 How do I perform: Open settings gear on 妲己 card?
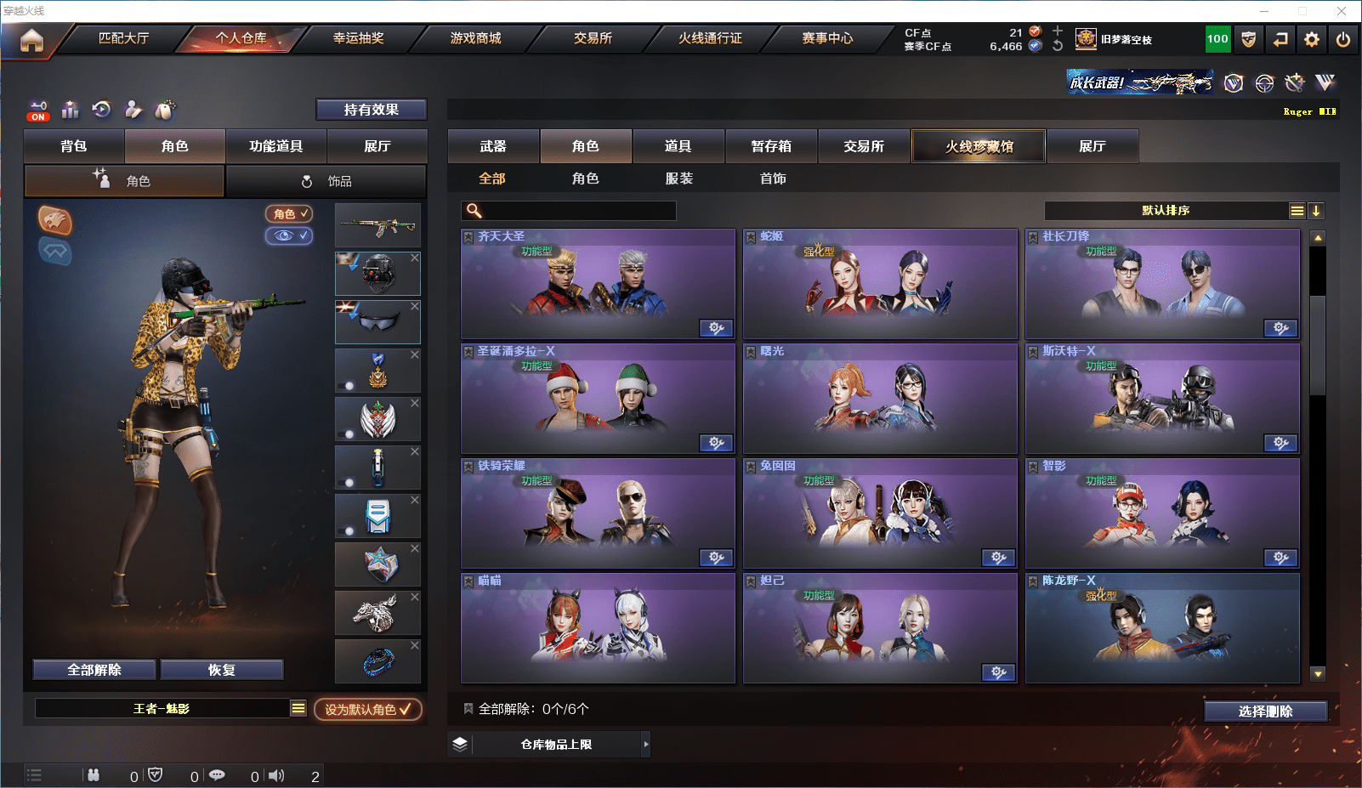click(998, 672)
